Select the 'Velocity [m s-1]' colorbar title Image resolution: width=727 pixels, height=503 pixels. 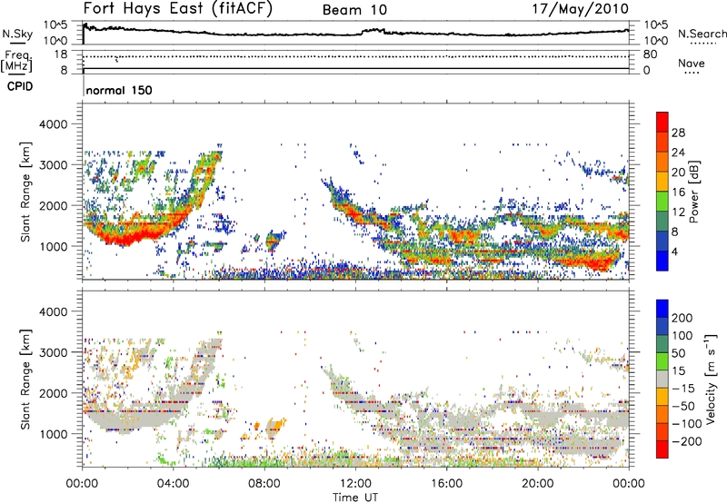tap(710, 379)
